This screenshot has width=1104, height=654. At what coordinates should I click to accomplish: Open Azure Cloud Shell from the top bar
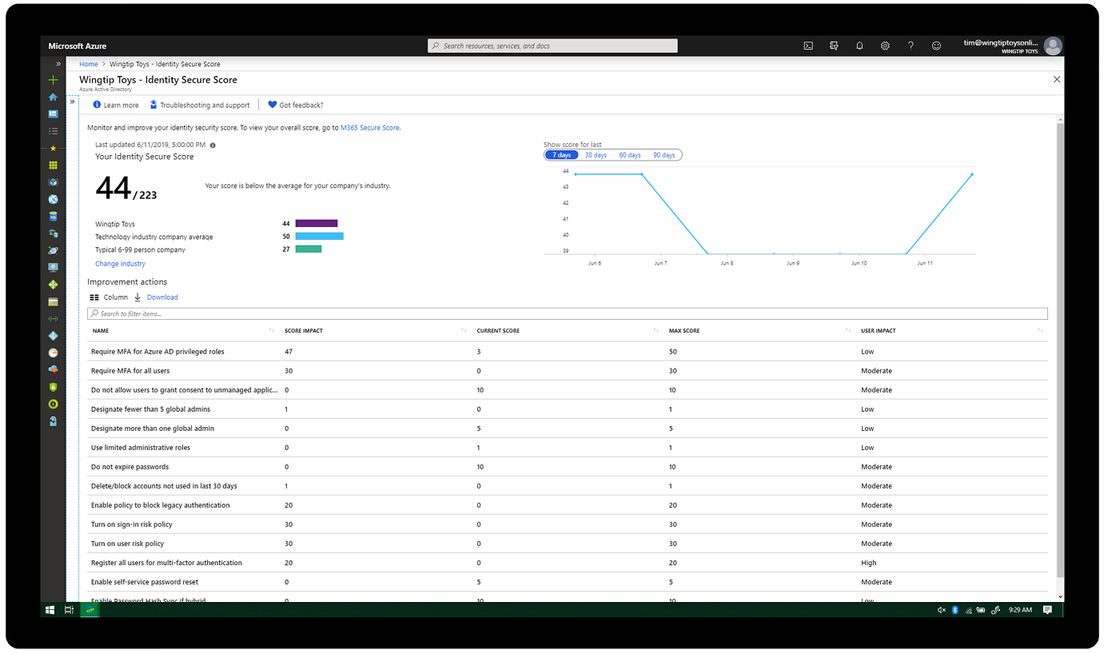coord(808,46)
